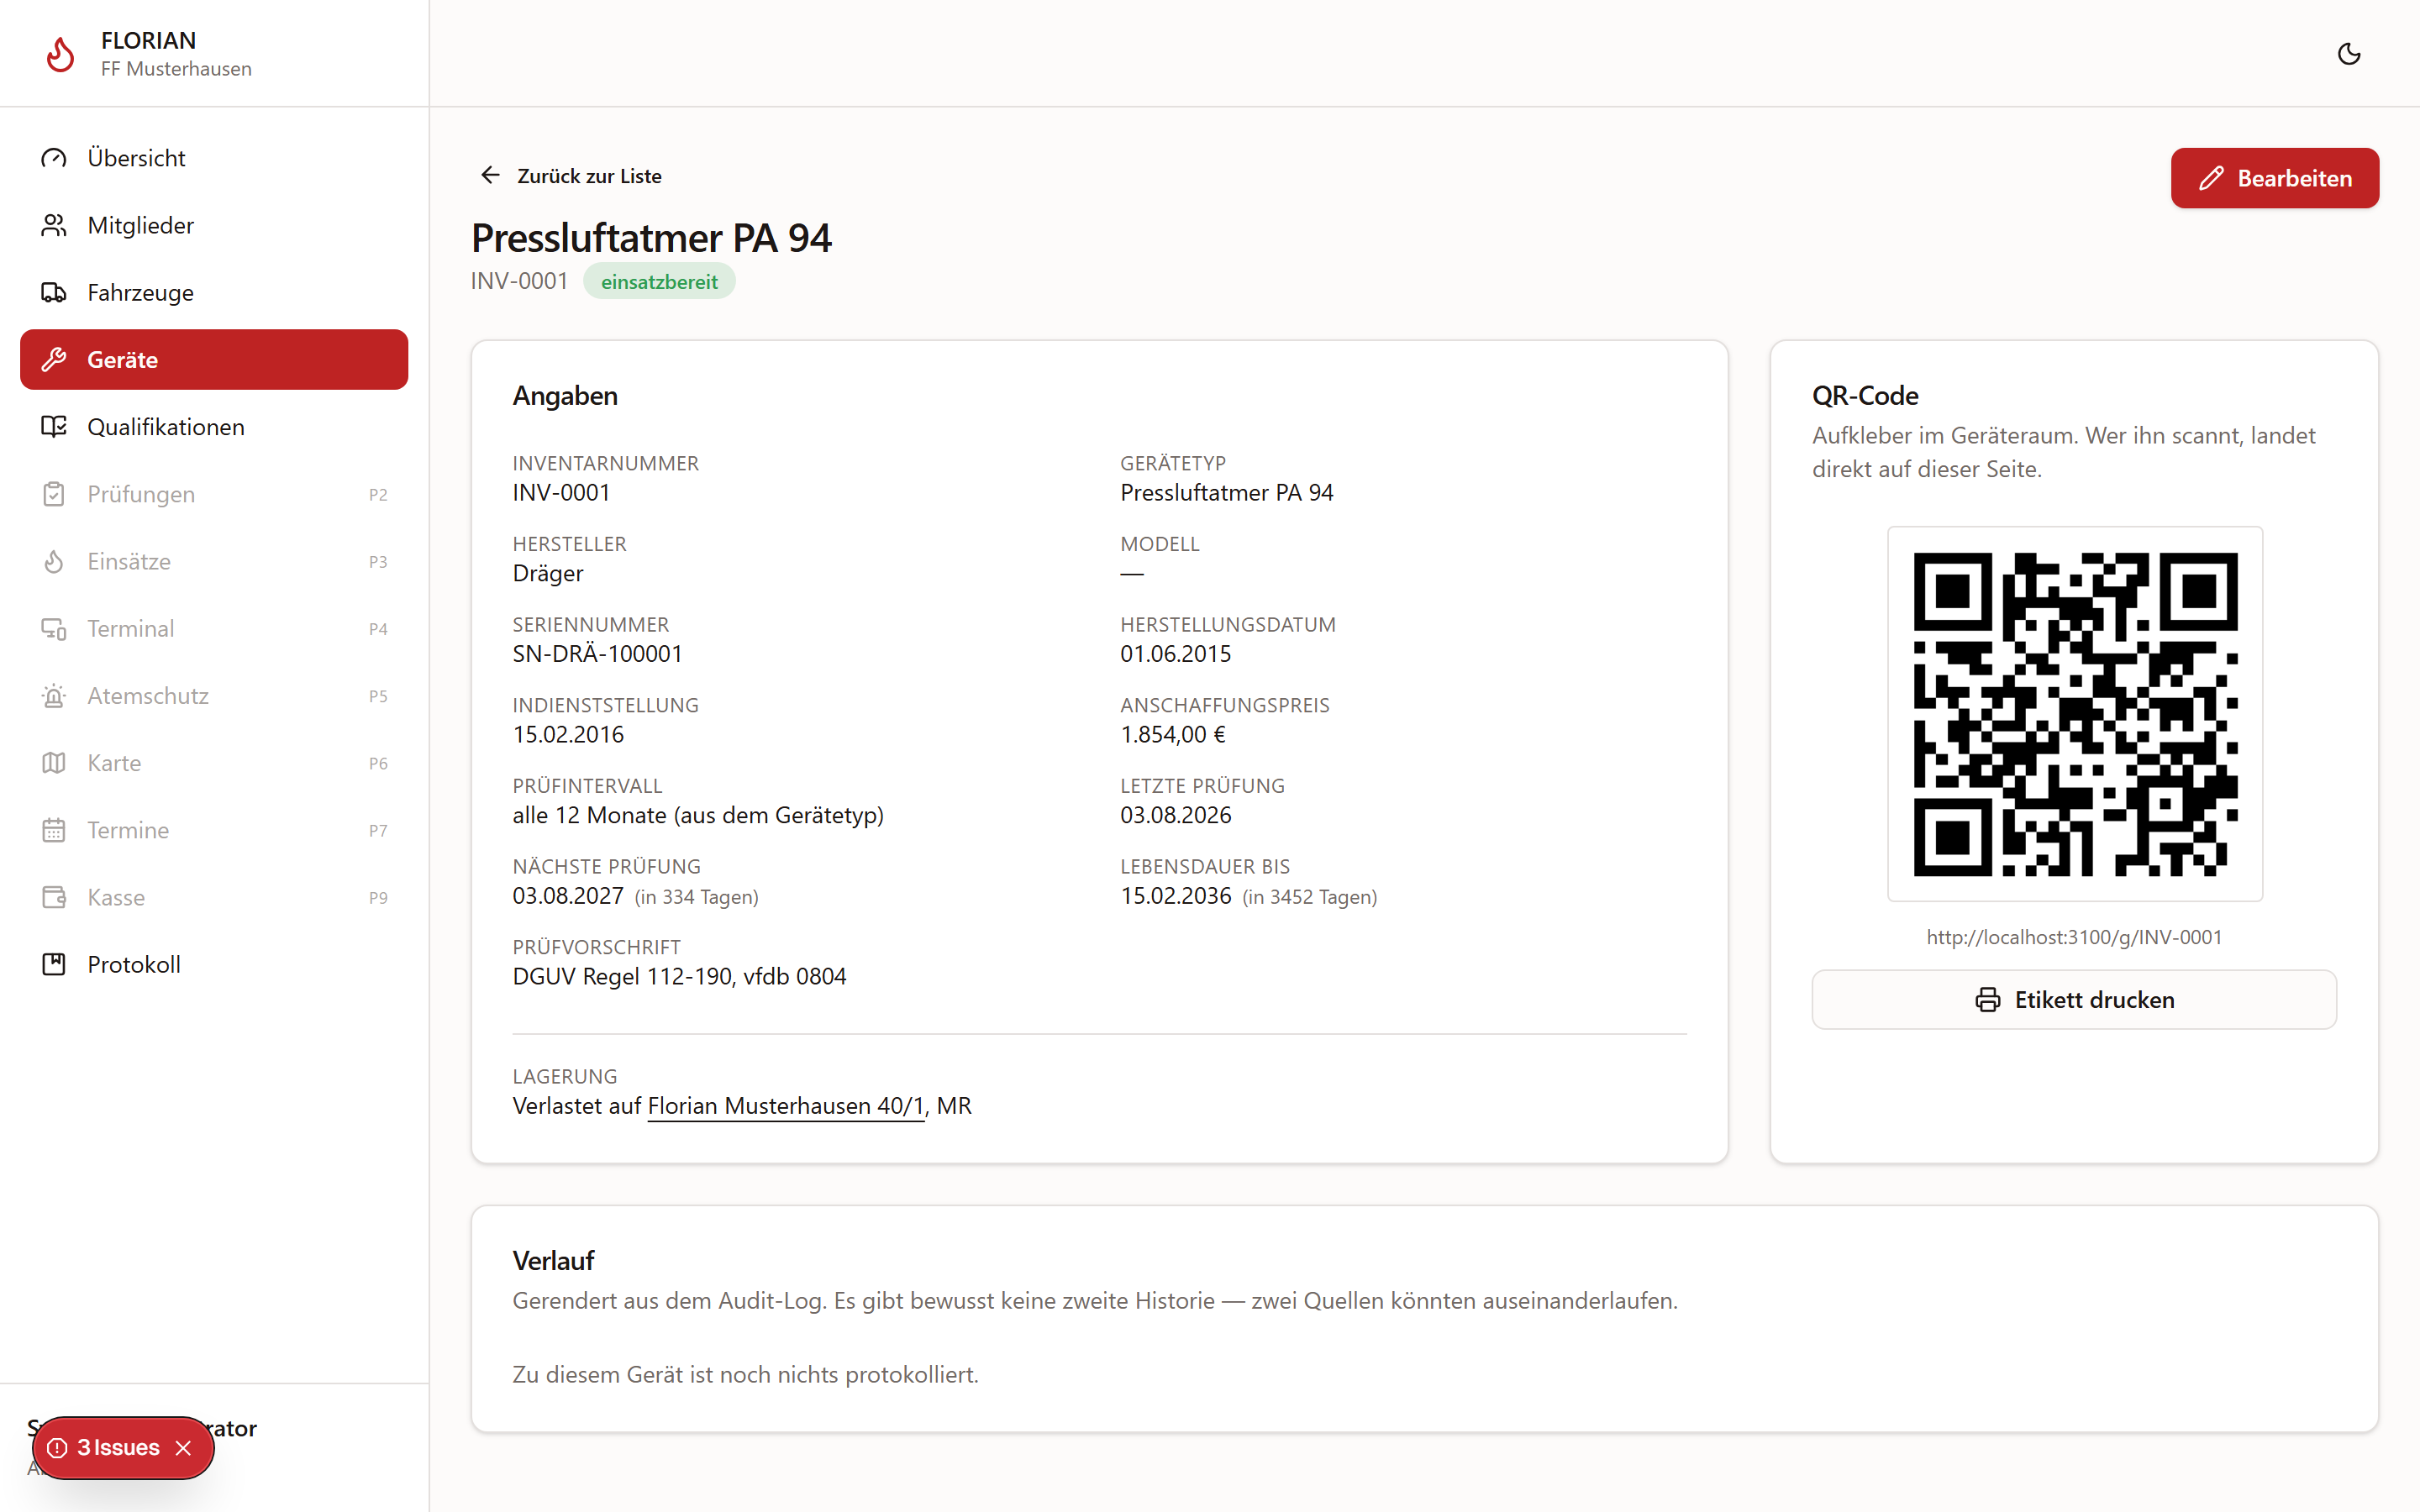Click Etikett drucken button

click(2074, 1000)
